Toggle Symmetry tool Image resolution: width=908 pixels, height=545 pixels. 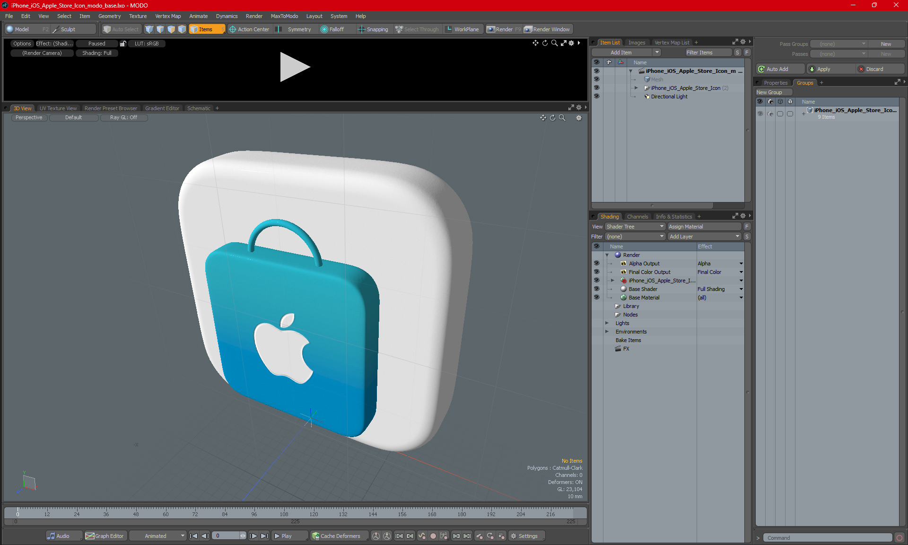(x=295, y=29)
